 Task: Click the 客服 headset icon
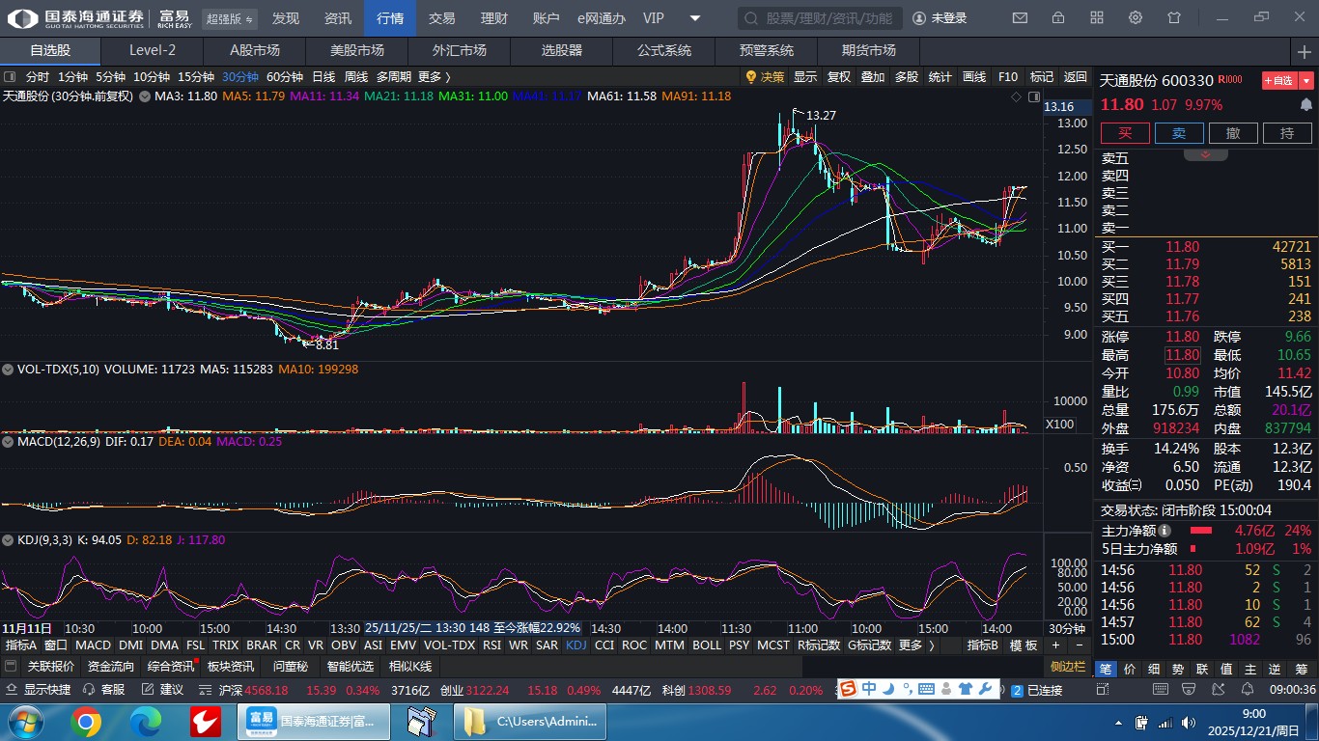tap(90, 690)
